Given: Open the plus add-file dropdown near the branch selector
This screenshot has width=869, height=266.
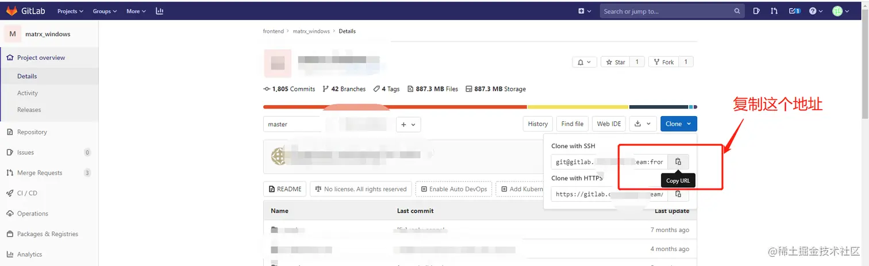Looking at the screenshot, I should tap(408, 124).
